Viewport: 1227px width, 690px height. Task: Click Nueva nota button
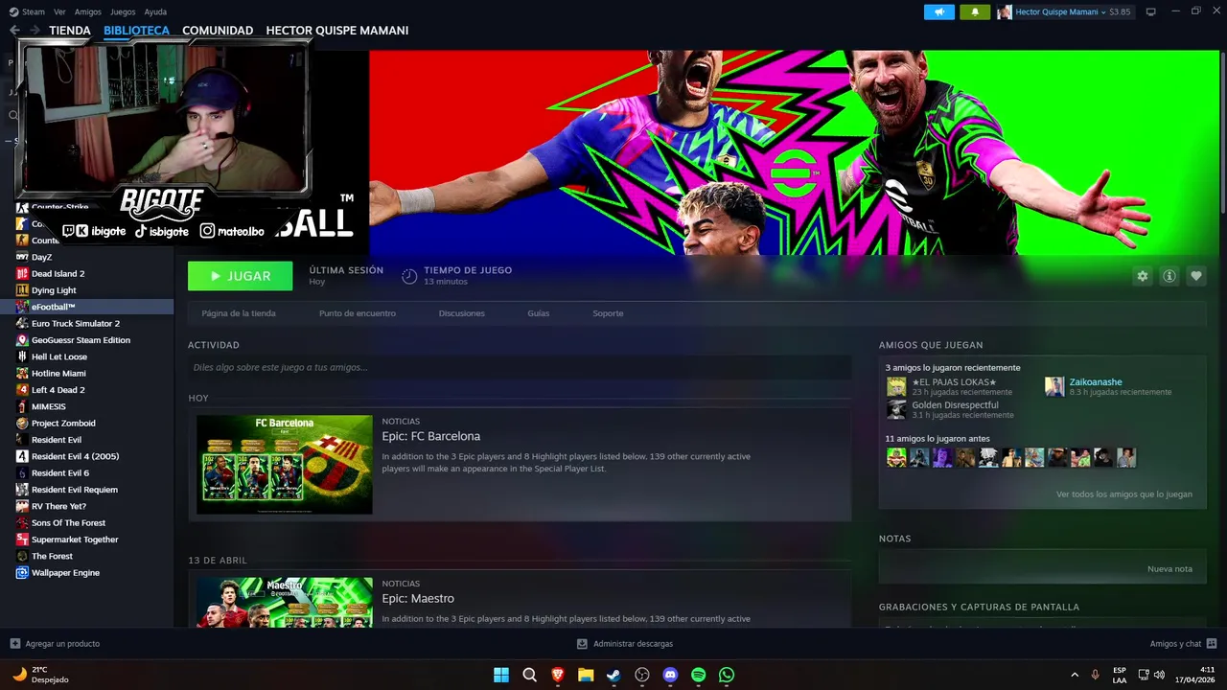pos(1170,569)
